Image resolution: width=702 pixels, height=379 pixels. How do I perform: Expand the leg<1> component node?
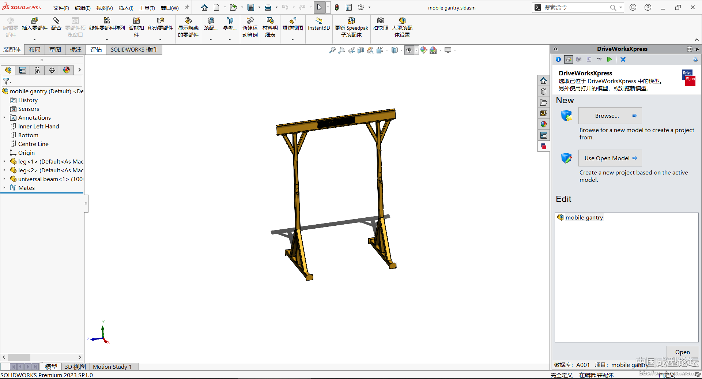click(x=4, y=161)
